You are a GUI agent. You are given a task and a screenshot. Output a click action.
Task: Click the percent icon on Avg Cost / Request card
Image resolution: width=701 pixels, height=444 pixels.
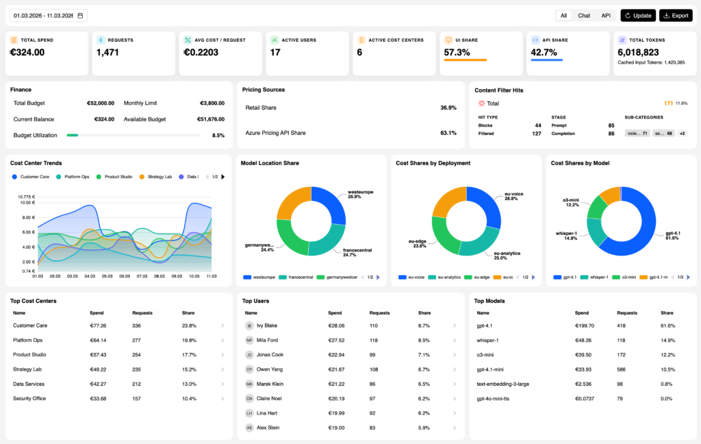[187, 40]
